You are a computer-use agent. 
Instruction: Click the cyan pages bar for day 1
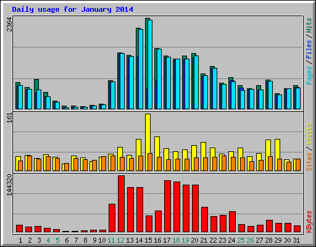[x=20, y=97]
